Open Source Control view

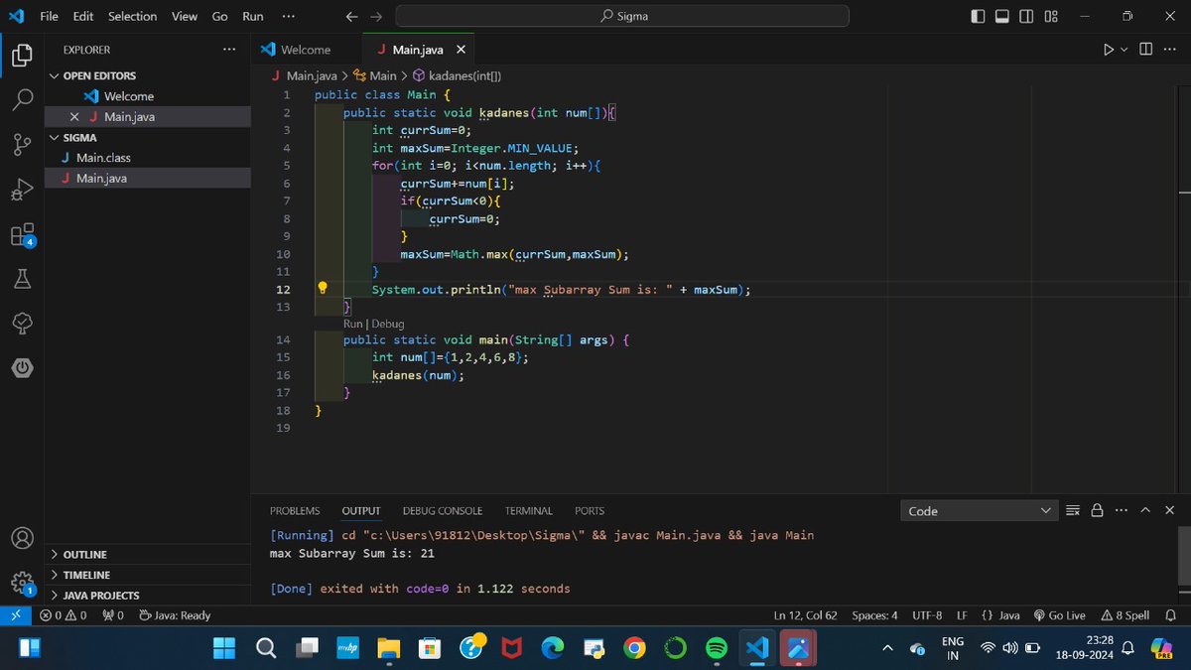click(x=22, y=145)
